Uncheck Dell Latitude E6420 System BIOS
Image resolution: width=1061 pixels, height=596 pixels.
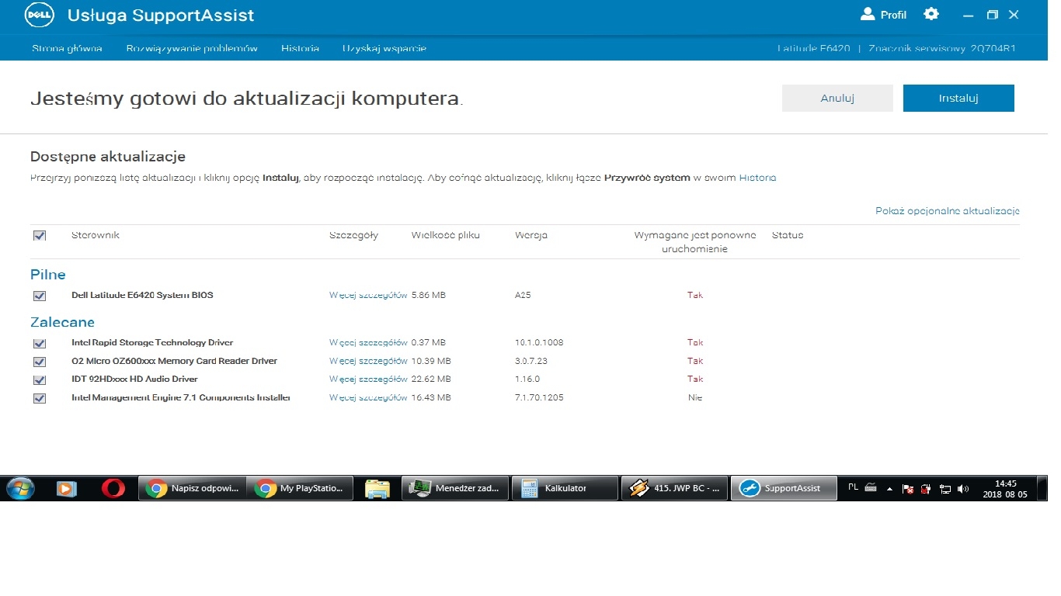click(x=40, y=296)
